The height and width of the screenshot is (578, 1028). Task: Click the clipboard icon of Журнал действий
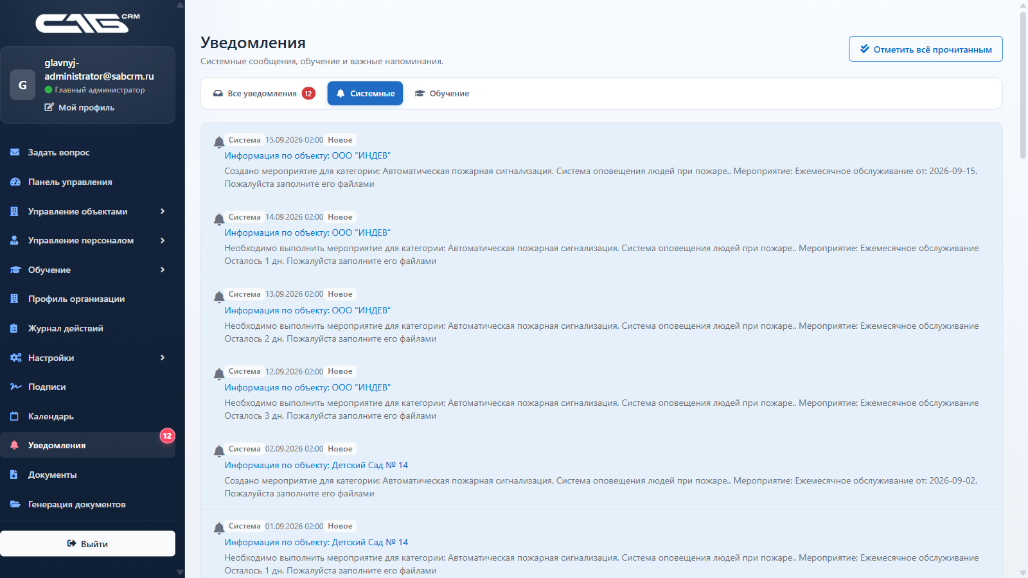14,328
